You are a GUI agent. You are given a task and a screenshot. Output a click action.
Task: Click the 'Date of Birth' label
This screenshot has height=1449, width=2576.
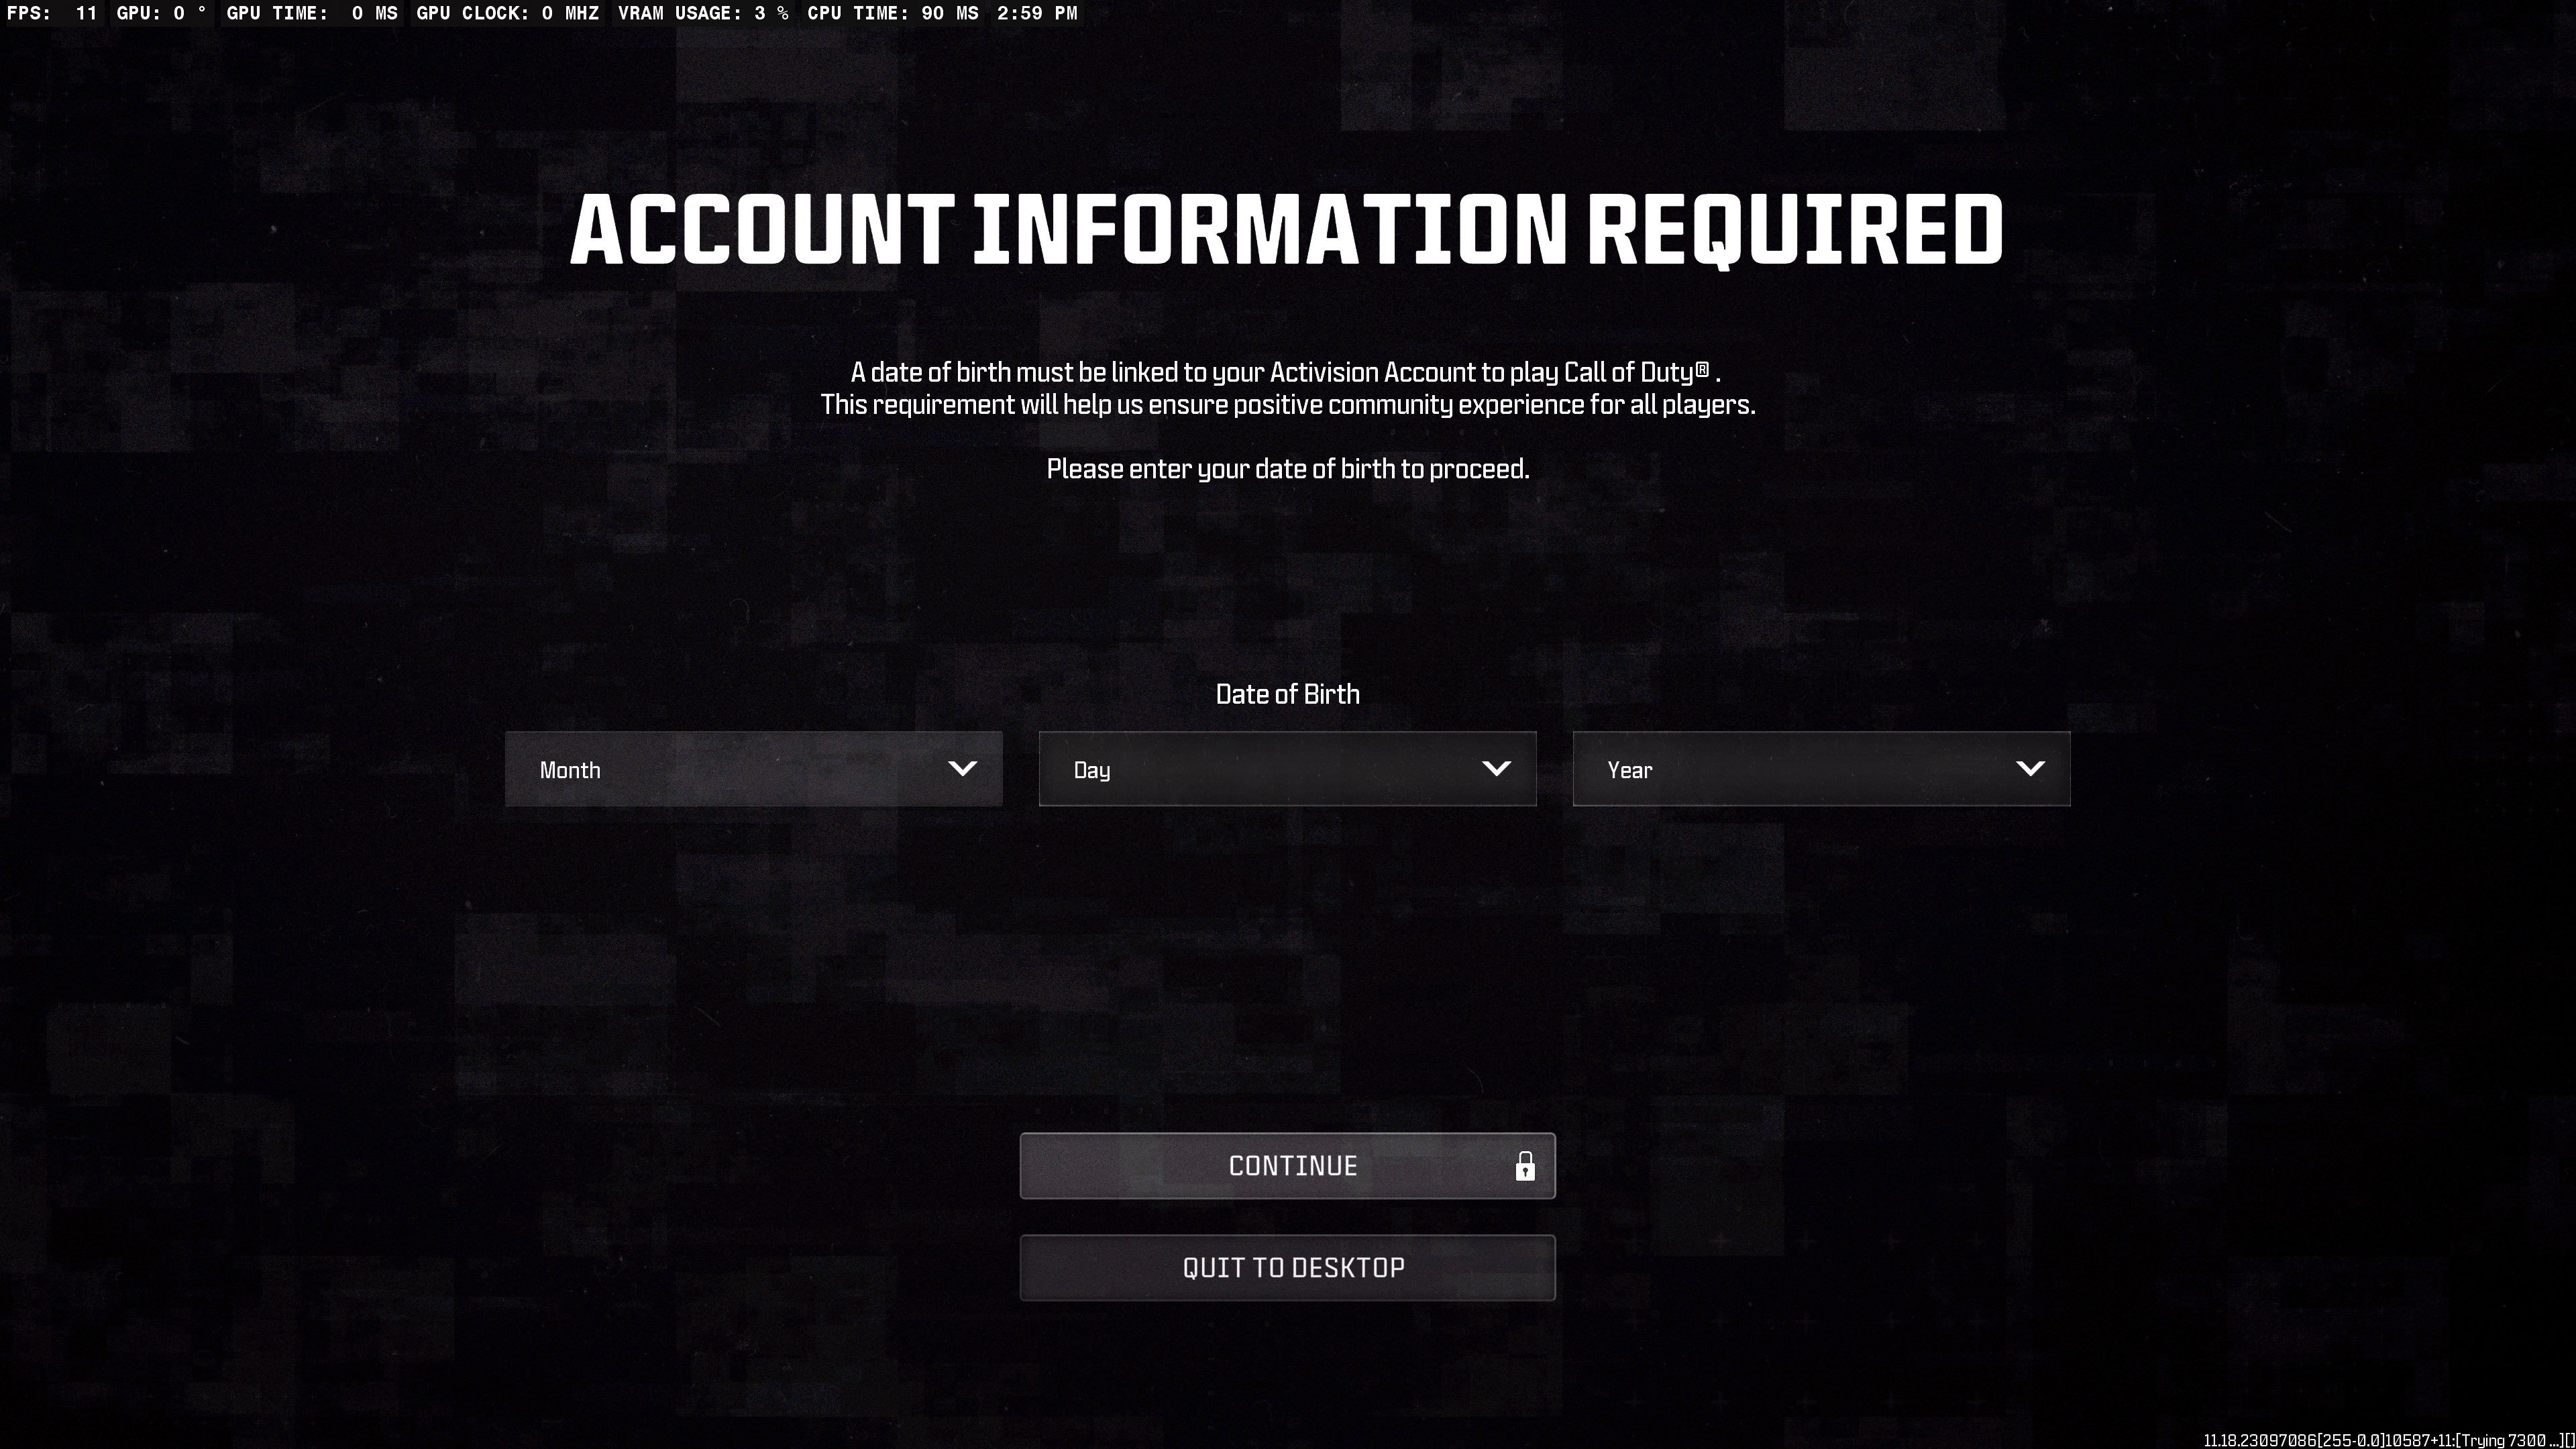pos(1287,694)
